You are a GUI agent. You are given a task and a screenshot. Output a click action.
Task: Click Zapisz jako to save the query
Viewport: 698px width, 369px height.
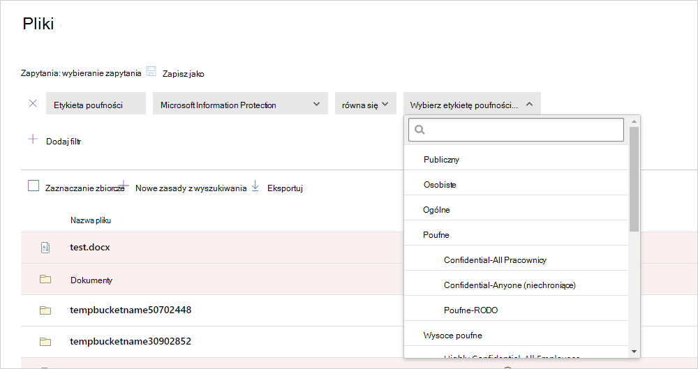click(x=183, y=74)
